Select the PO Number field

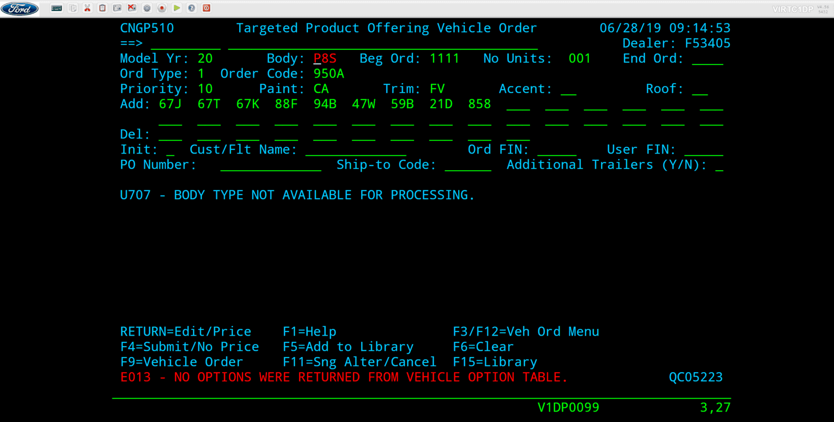tap(271, 165)
